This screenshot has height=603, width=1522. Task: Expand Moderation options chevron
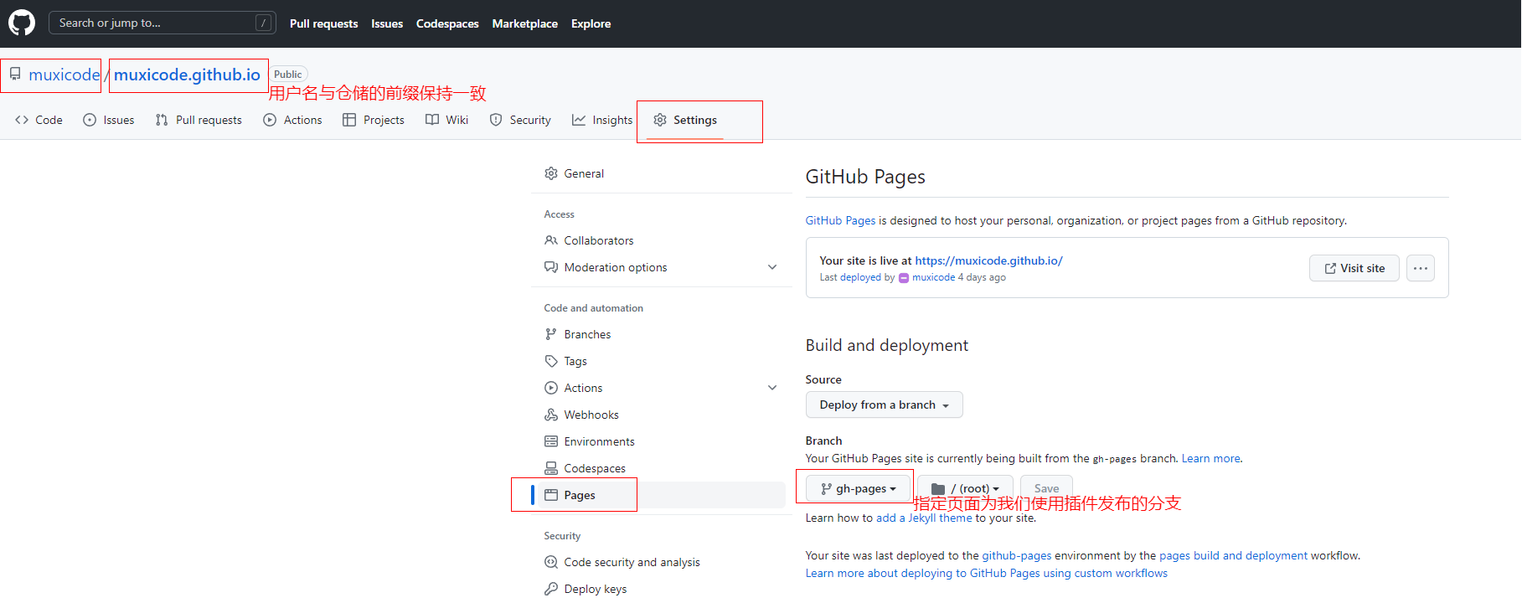(771, 267)
